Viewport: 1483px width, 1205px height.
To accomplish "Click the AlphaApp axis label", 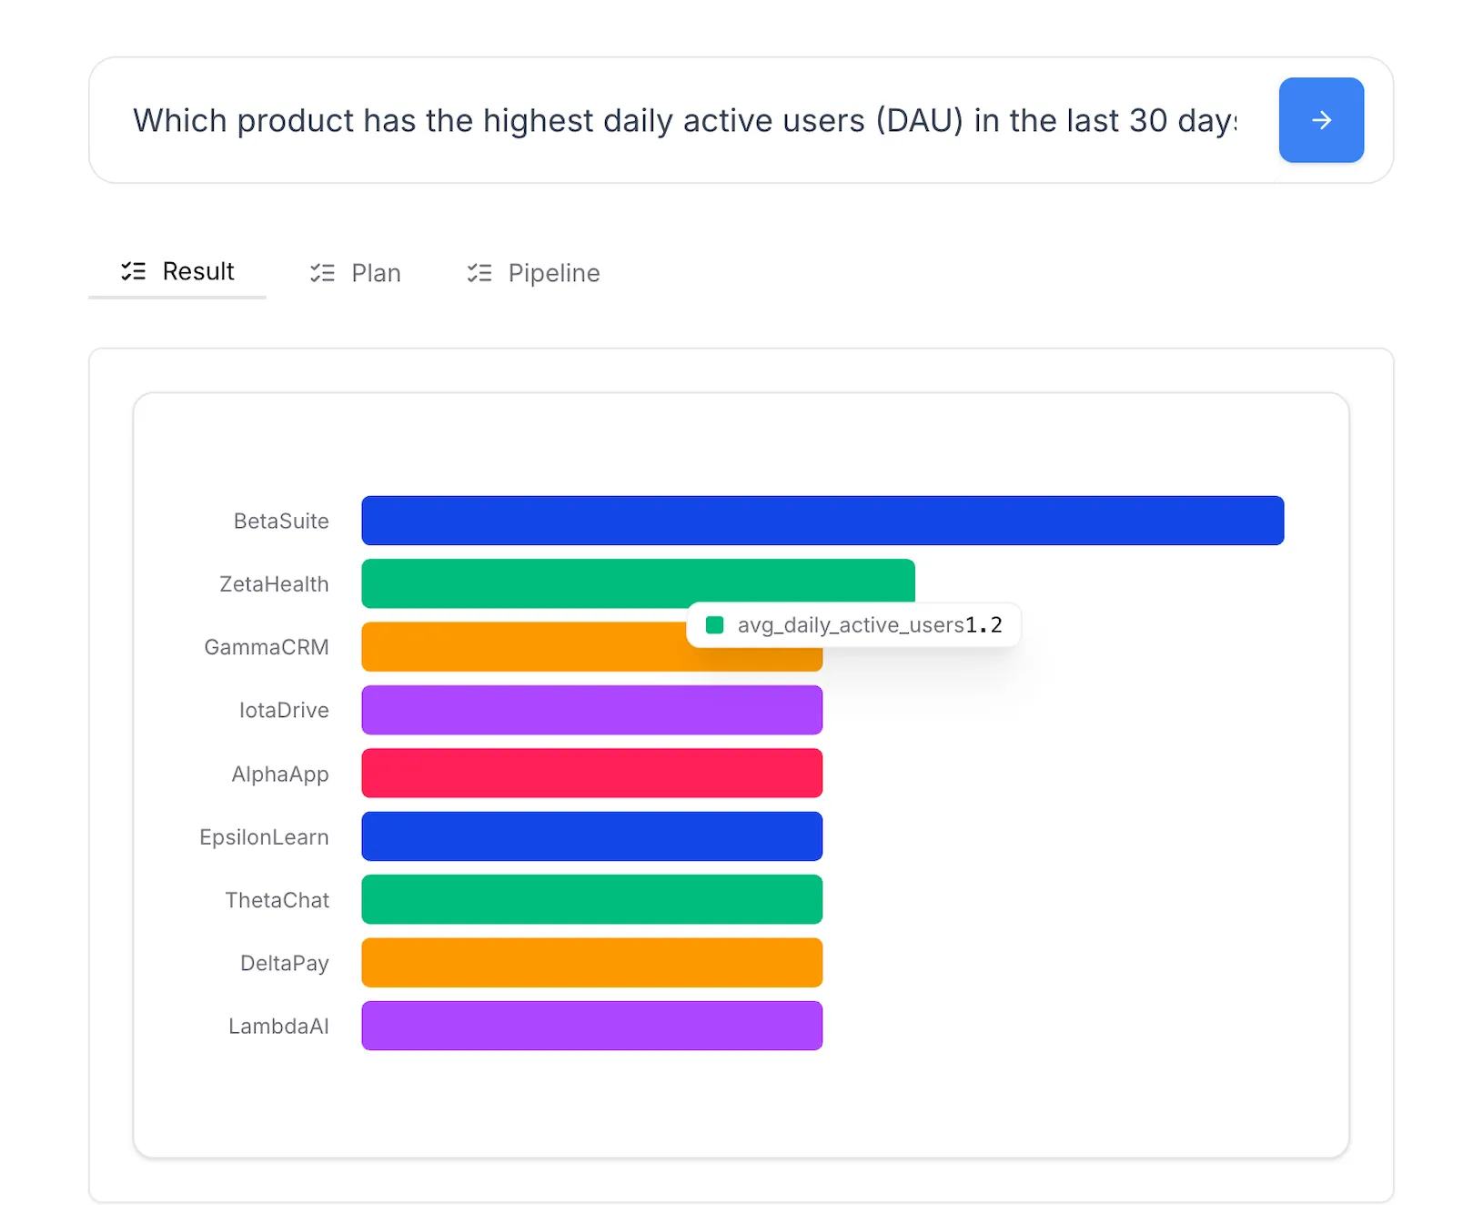I will [x=279, y=774].
